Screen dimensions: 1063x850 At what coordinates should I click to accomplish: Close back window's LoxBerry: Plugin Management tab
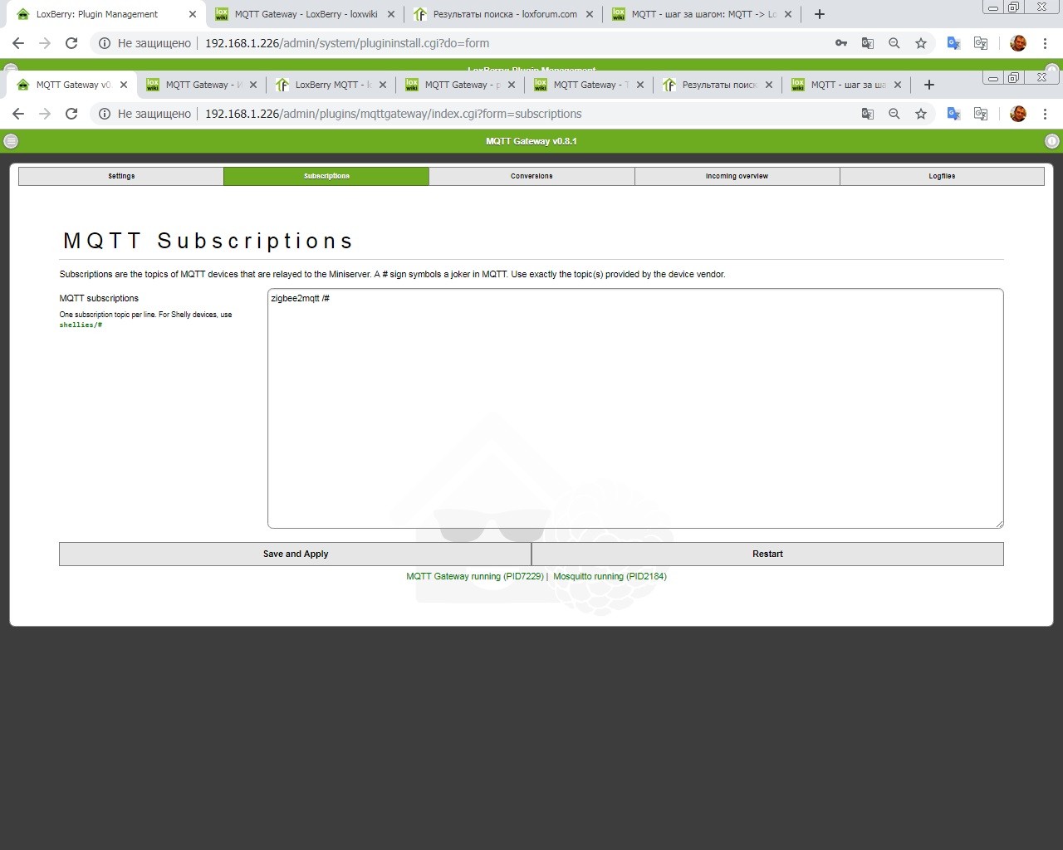[193, 14]
